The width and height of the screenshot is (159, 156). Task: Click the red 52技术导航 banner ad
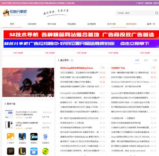coord(81,35)
